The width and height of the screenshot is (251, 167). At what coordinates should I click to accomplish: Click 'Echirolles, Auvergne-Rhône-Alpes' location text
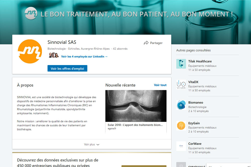click(x=89, y=49)
